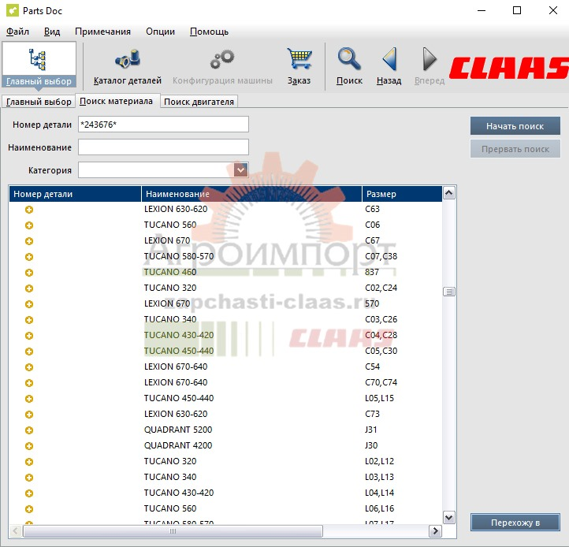This screenshot has width=569, height=547.
Task: Click the Parts Doc app icon
Action: (x=13, y=10)
